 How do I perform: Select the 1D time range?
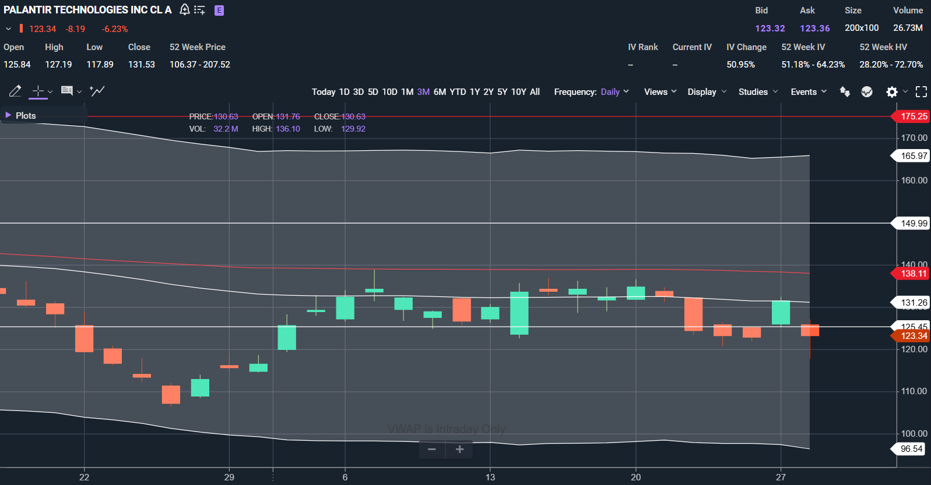tap(345, 92)
